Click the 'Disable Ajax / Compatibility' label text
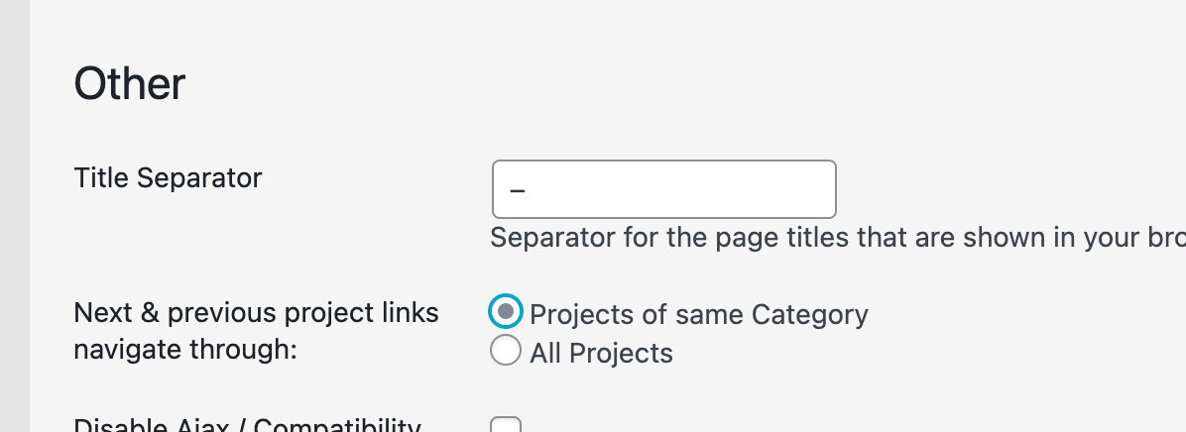 pos(248,427)
